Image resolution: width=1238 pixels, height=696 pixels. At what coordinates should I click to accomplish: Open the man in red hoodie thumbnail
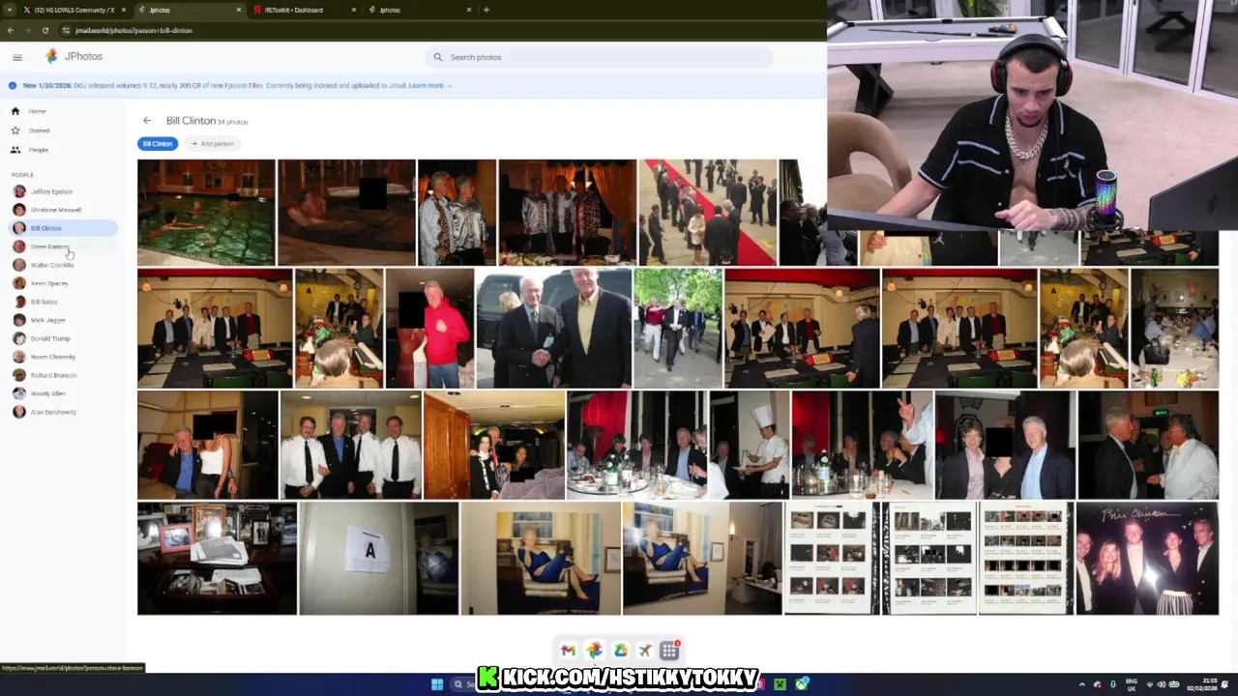click(429, 329)
